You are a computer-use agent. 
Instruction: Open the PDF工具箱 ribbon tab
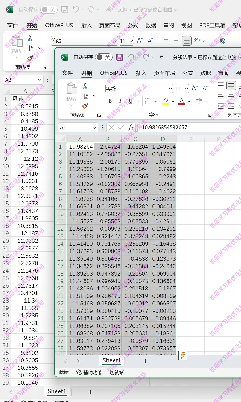pyautogui.click(x=212, y=25)
